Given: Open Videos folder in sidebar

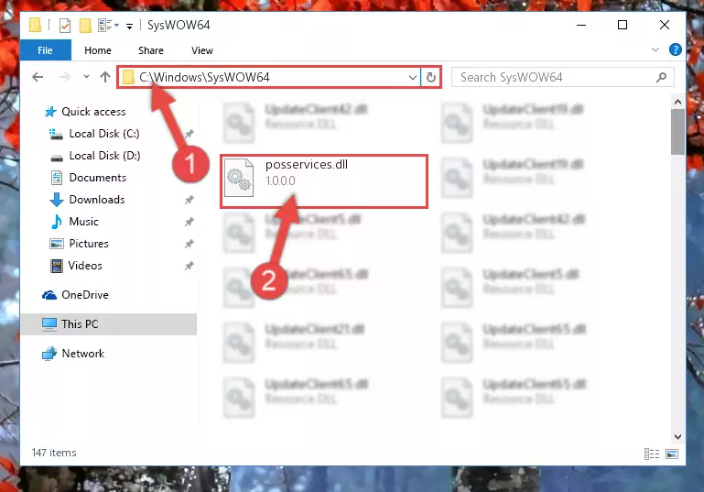Looking at the screenshot, I should tap(85, 266).
